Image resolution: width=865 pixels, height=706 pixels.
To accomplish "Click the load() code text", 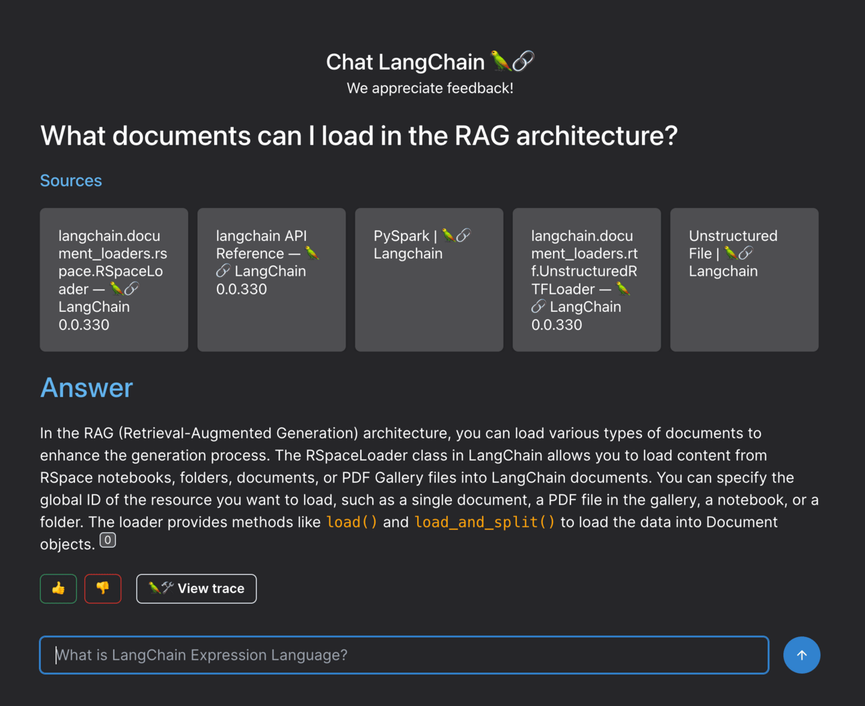I will click(x=352, y=522).
